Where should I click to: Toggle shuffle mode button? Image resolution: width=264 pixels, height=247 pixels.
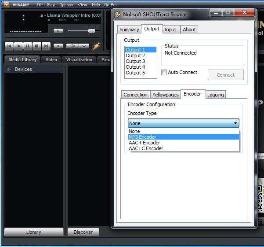[x=72, y=46]
